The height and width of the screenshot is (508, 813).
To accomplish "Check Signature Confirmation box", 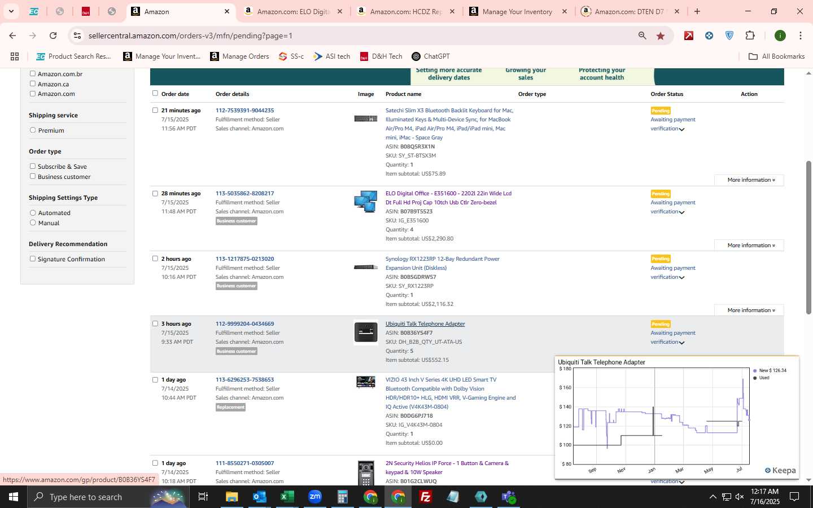I will (33, 259).
